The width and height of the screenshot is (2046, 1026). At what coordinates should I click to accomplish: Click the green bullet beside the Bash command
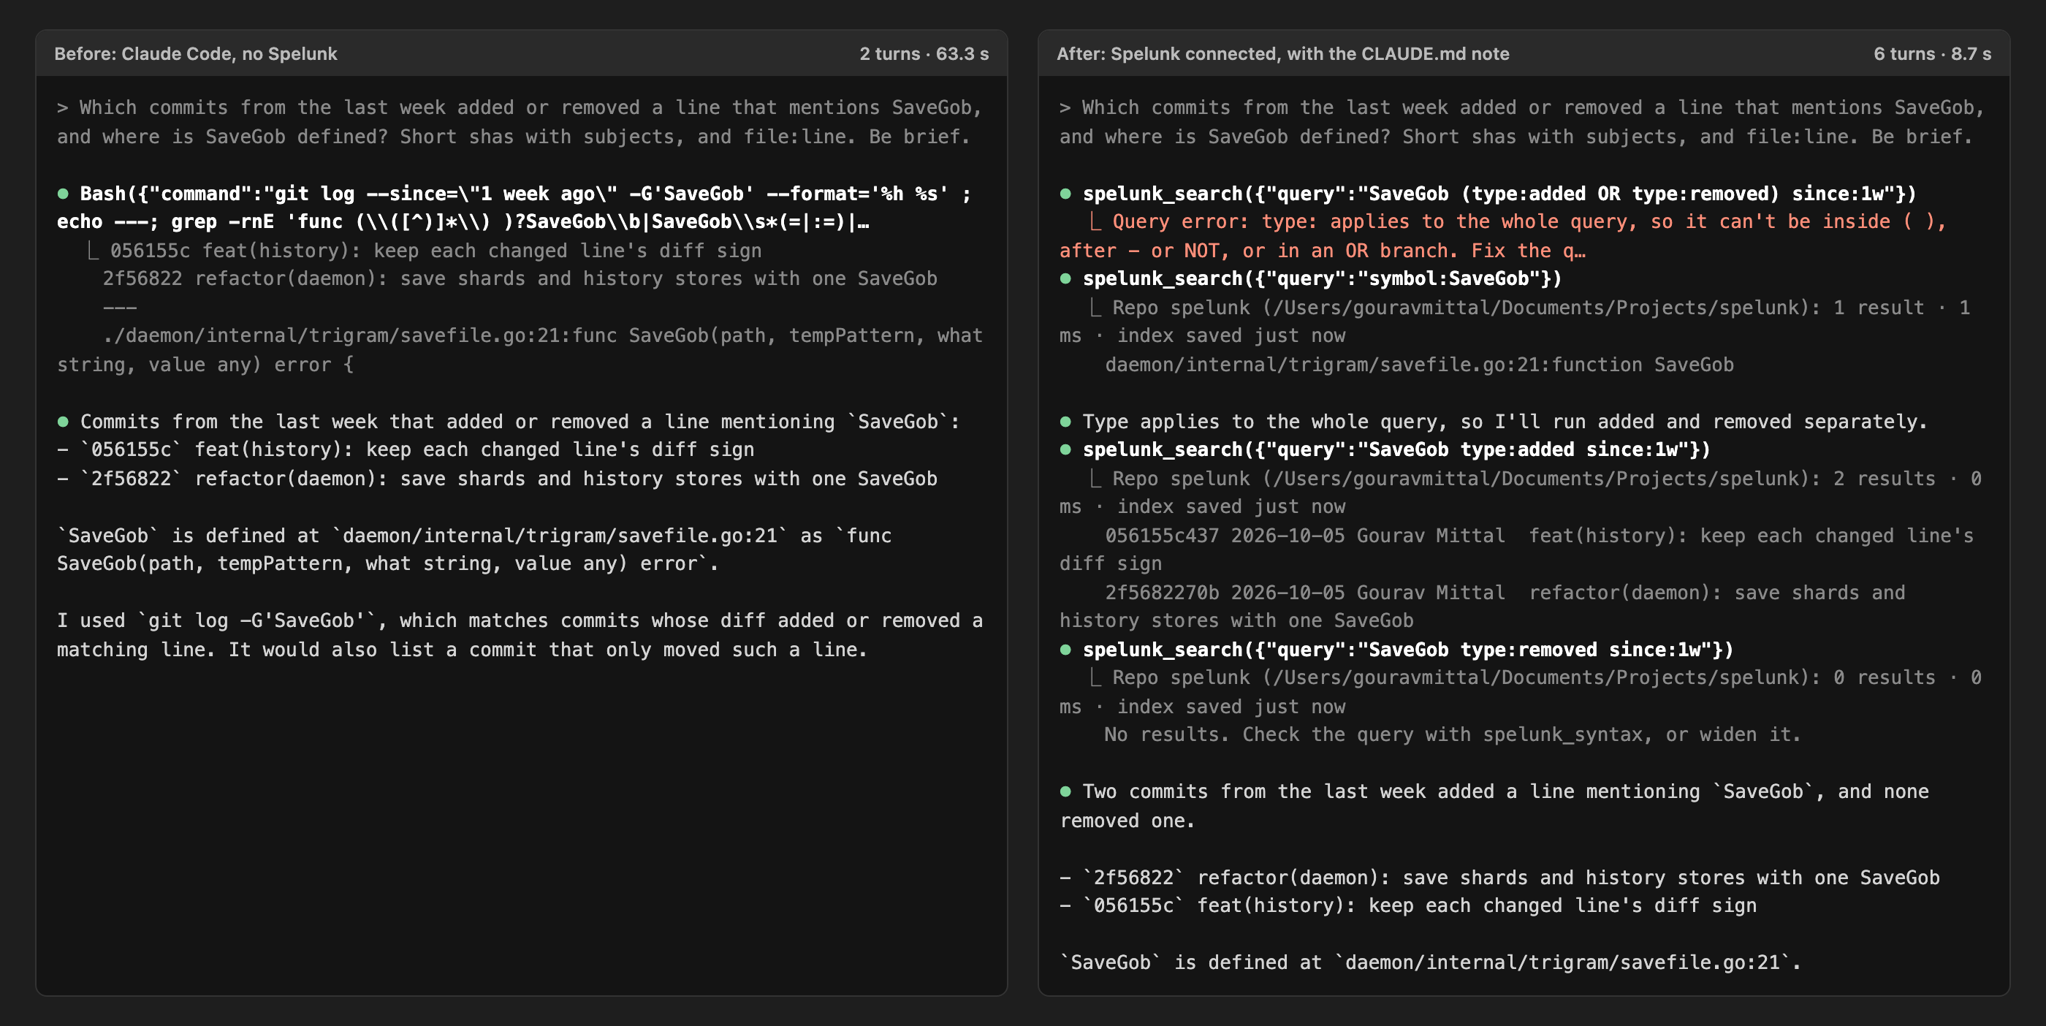(63, 194)
